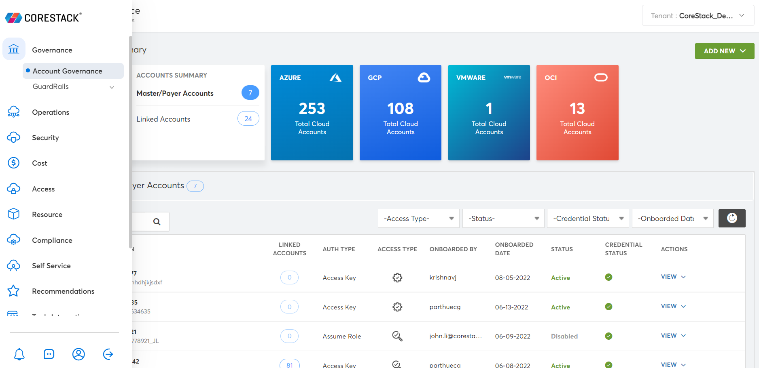Expand the GuardRails submenu chevron
The image size is (759, 368).
pyautogui.click(x=112, y=87)
